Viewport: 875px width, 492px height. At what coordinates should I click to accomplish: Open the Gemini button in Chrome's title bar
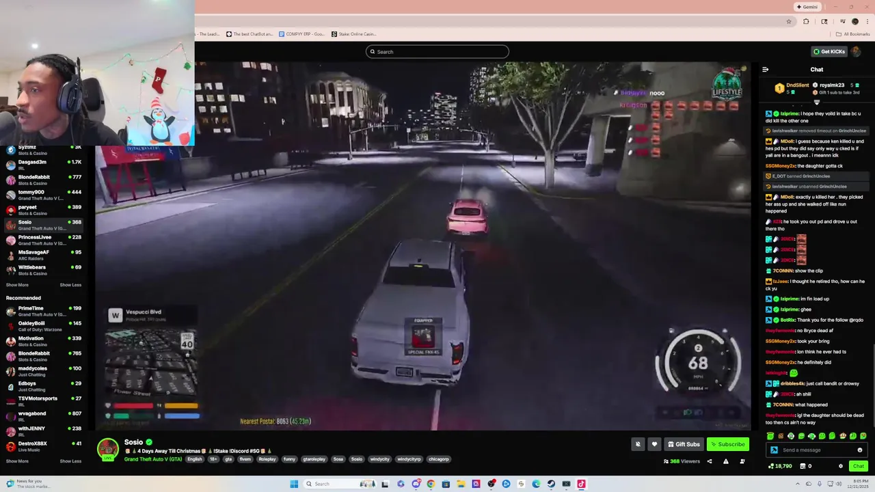click(807, 7)
